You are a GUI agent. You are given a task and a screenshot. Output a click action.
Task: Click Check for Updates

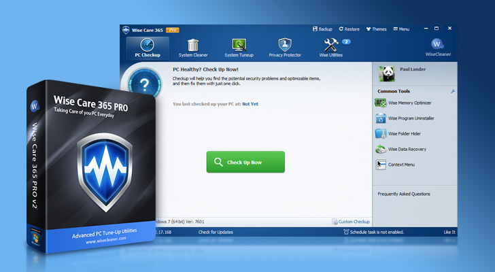tap(214, 232)
